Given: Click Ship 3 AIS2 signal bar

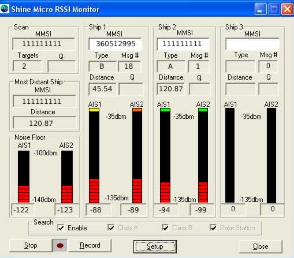Looking at the screenshot, I should pyautogui.click(x=271, y=155).
